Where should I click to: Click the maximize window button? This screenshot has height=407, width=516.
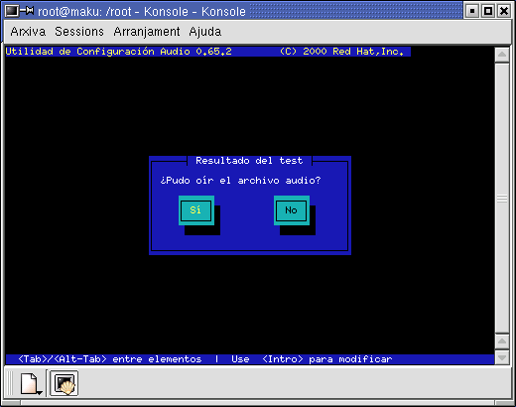[488, 11]
